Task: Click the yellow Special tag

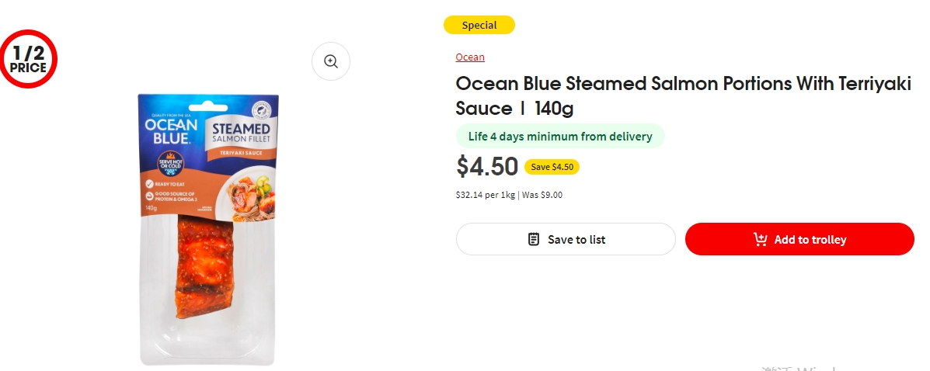Action: point(479,25)
